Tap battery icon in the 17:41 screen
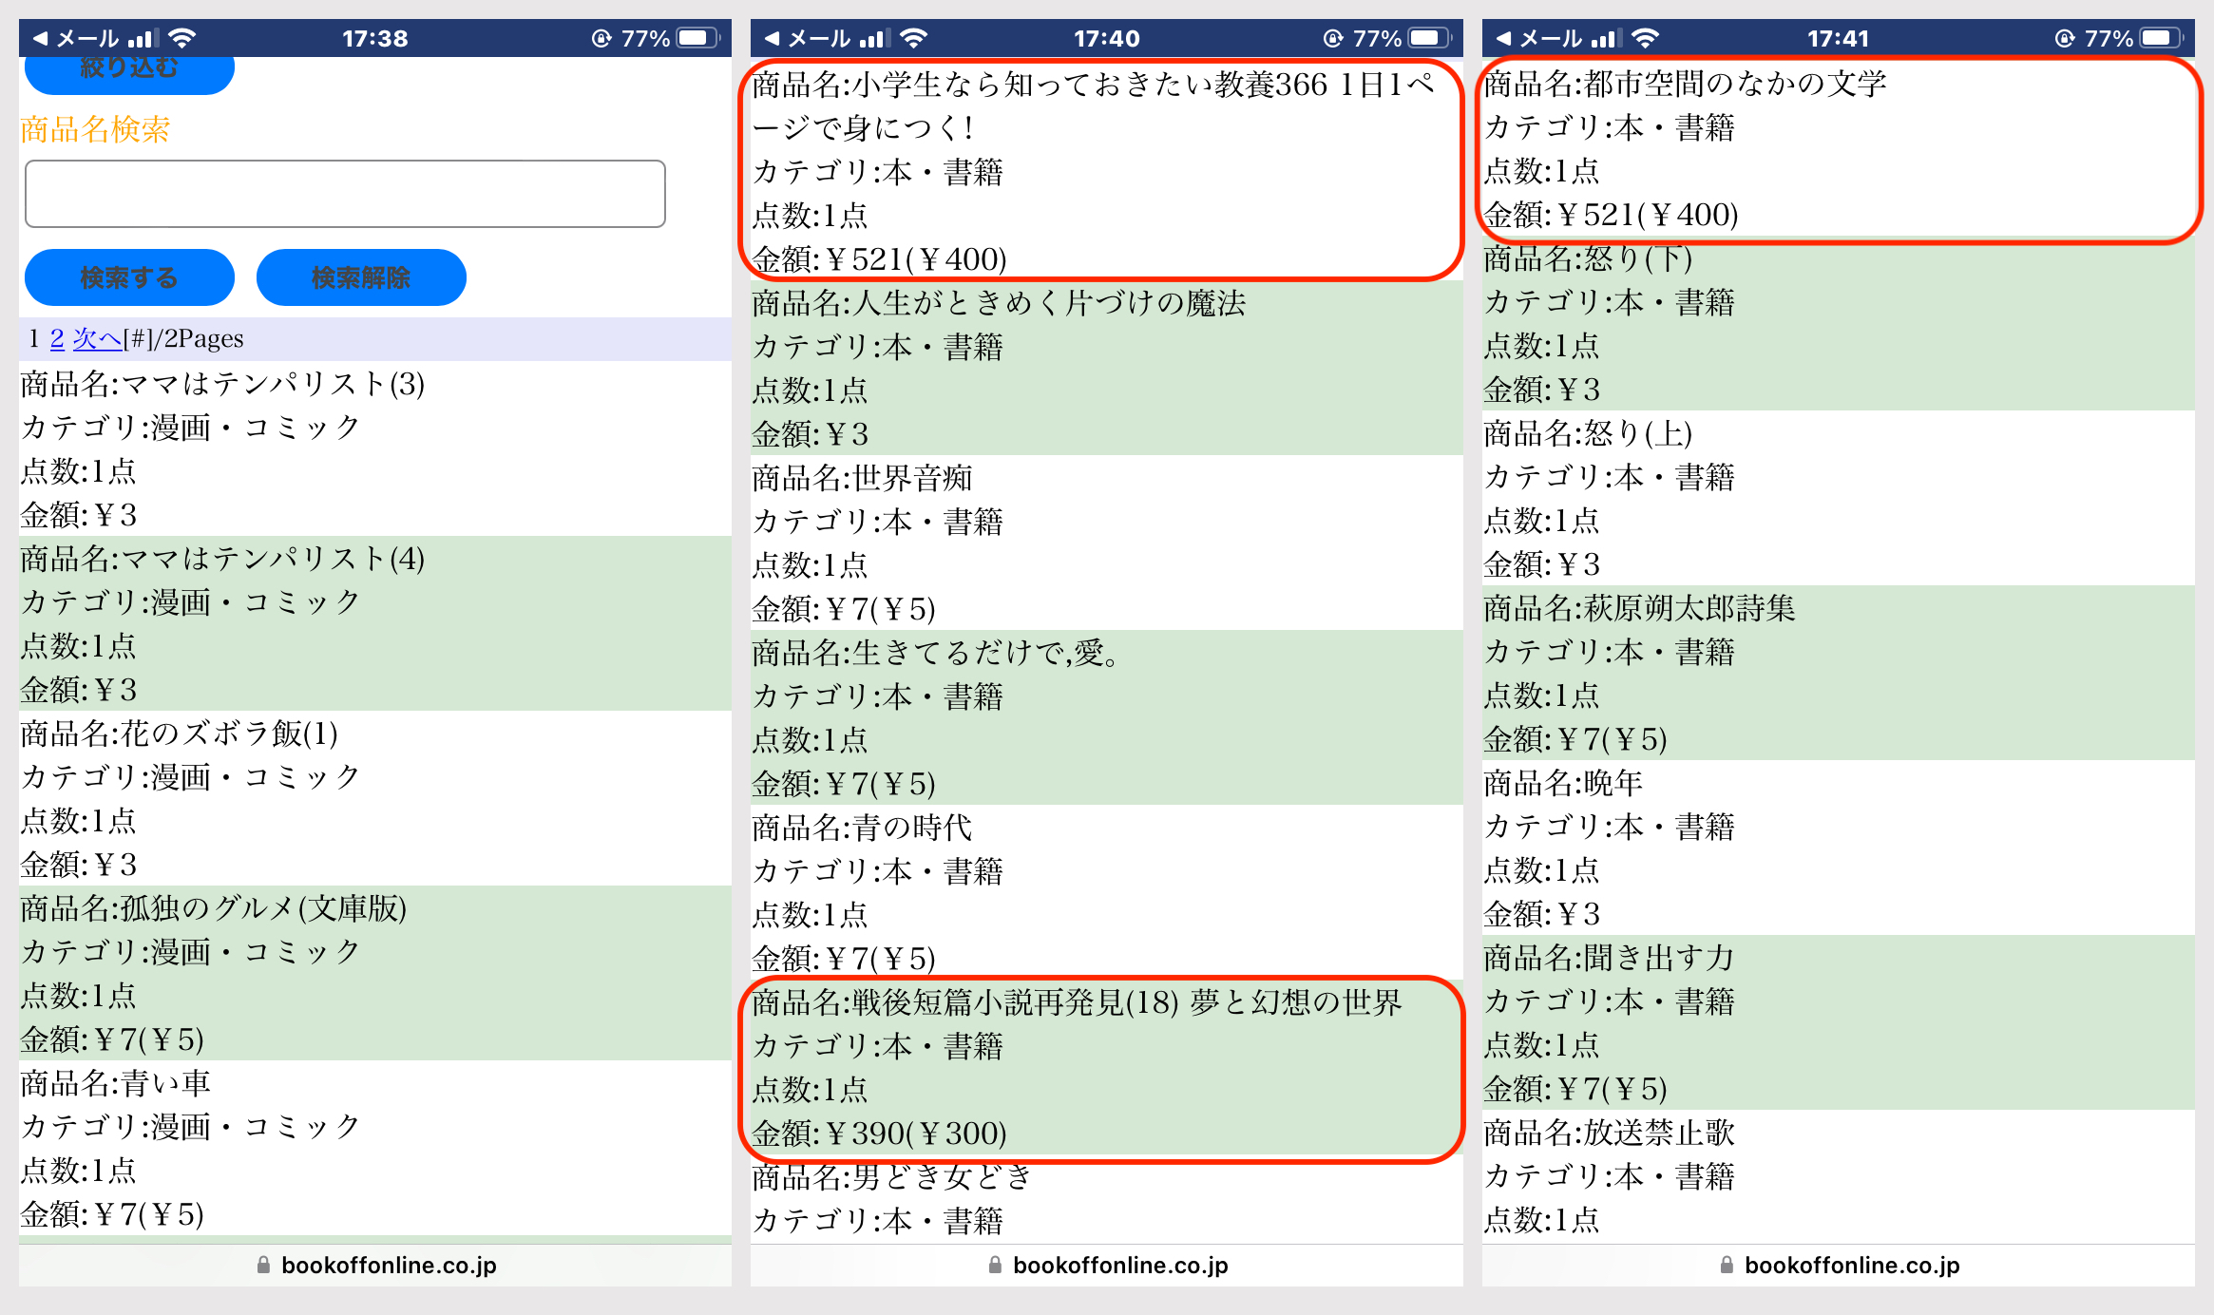Viewport: 2214px width, 1315px height. tap(2163, 39)
